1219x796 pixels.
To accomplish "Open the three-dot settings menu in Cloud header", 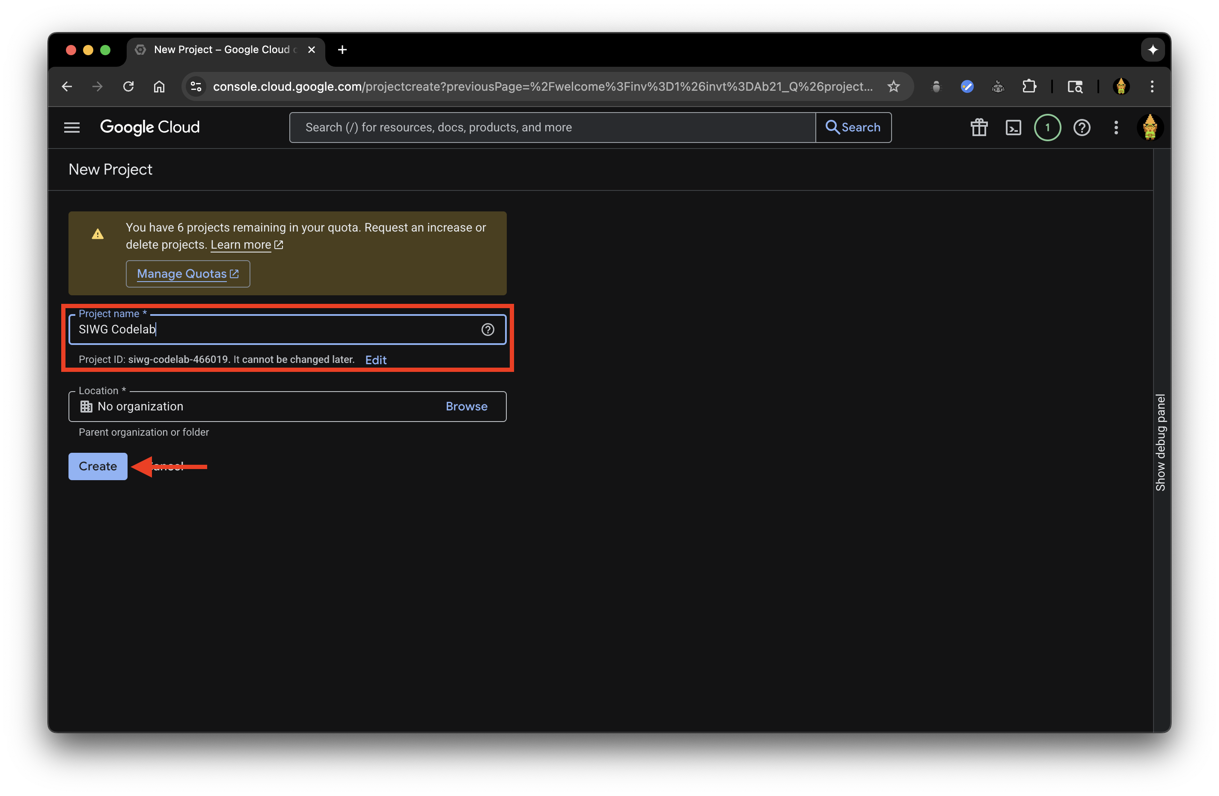I will [1115, 128].
